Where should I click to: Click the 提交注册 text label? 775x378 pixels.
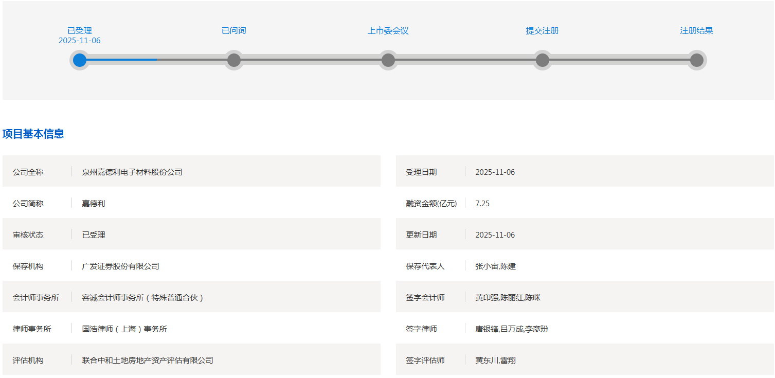(x=542, y=31)
